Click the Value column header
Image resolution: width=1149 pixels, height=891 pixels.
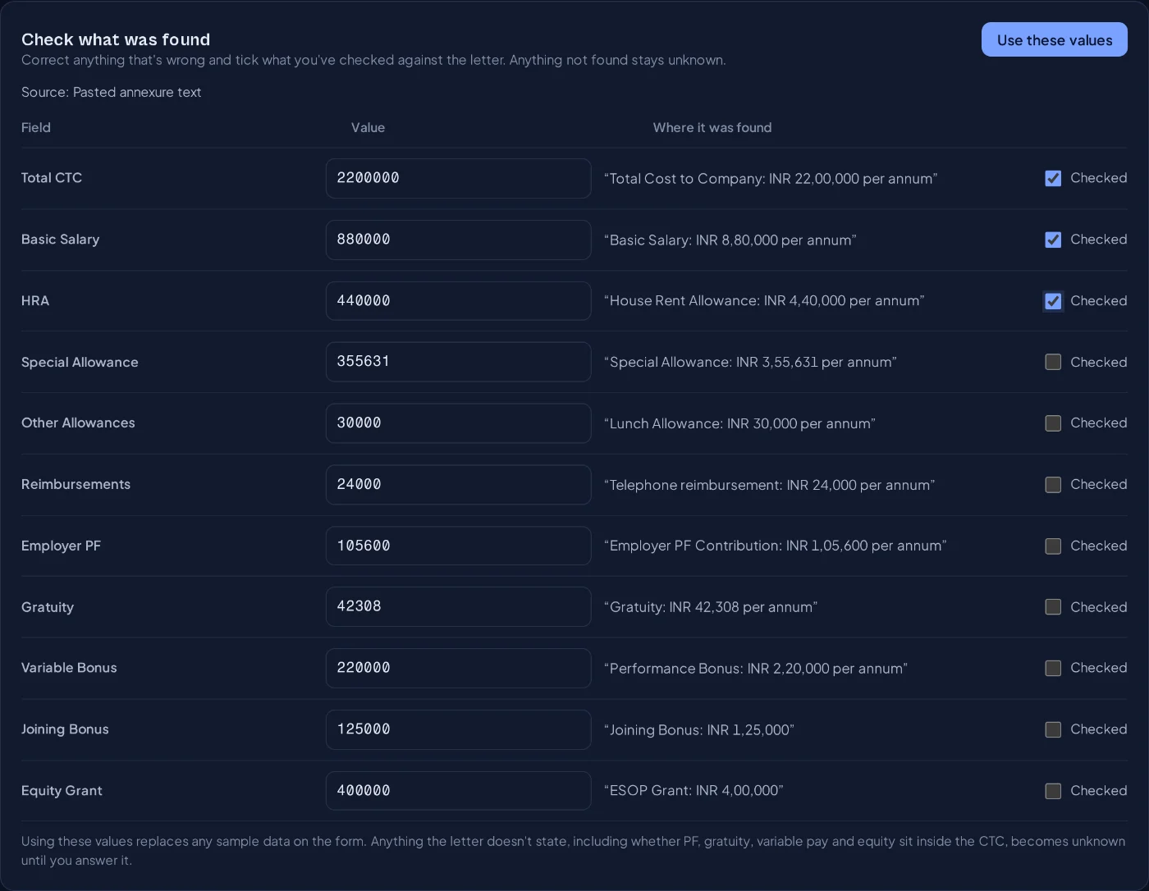[368, 128]
